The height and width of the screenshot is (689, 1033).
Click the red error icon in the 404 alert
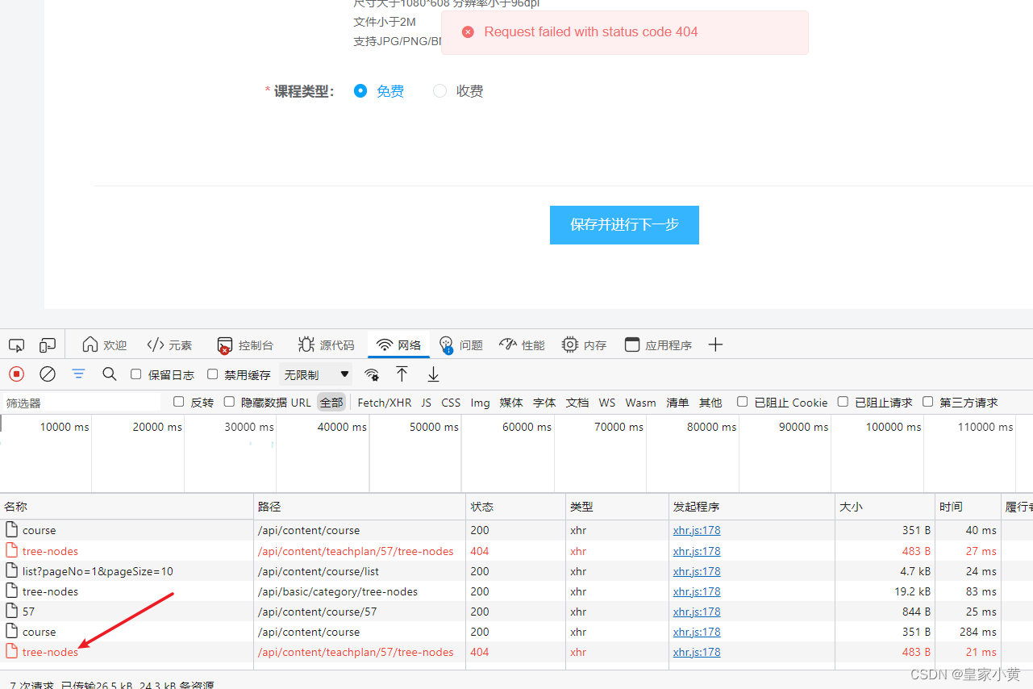(x=468, y=32)
